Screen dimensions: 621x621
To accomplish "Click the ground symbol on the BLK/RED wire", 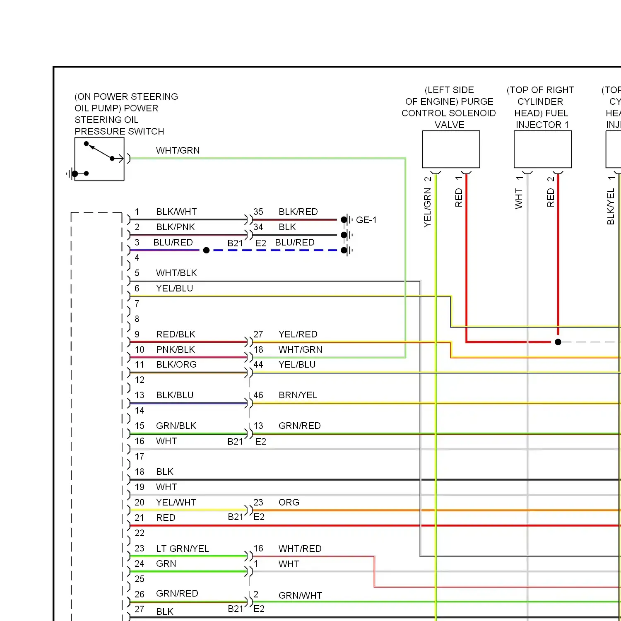I will [346, 220].
